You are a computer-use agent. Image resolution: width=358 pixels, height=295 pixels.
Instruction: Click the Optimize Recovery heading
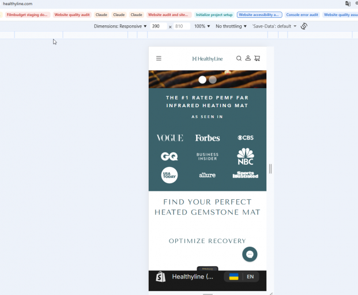point(208,241)
